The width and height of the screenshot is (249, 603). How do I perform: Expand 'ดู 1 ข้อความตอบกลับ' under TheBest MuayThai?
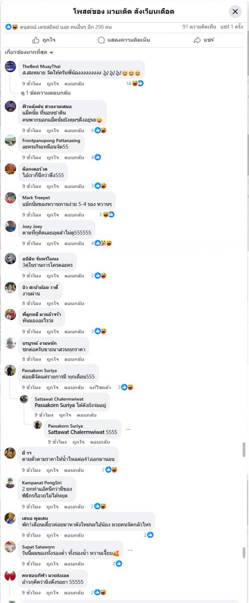pyautogui.click(x=46, y=93)
